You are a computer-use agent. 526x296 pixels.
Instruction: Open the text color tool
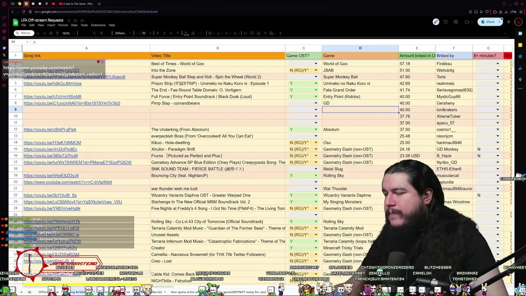pos(178,33)
